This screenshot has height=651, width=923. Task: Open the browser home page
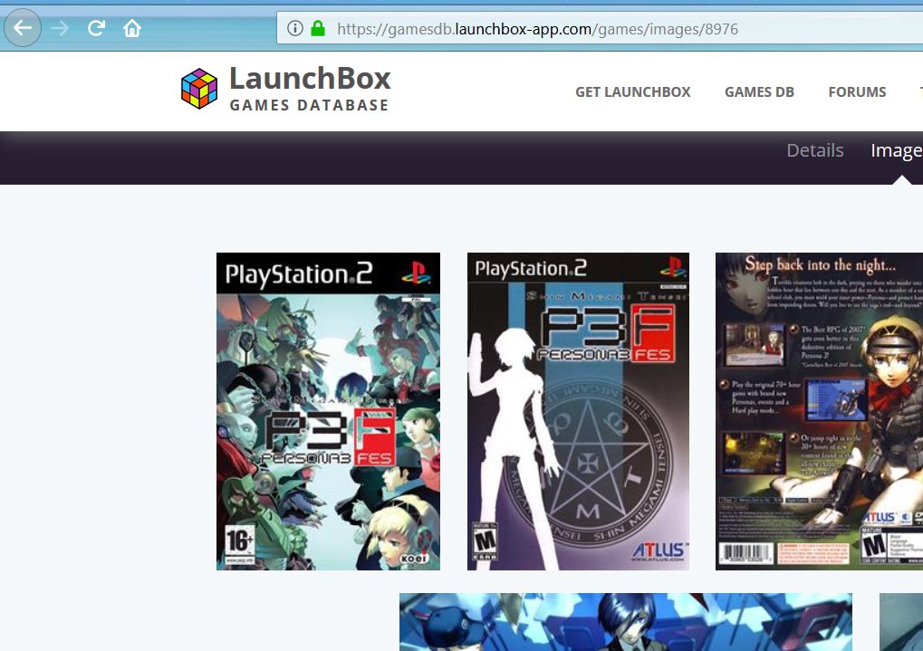[x=132, y=28]
